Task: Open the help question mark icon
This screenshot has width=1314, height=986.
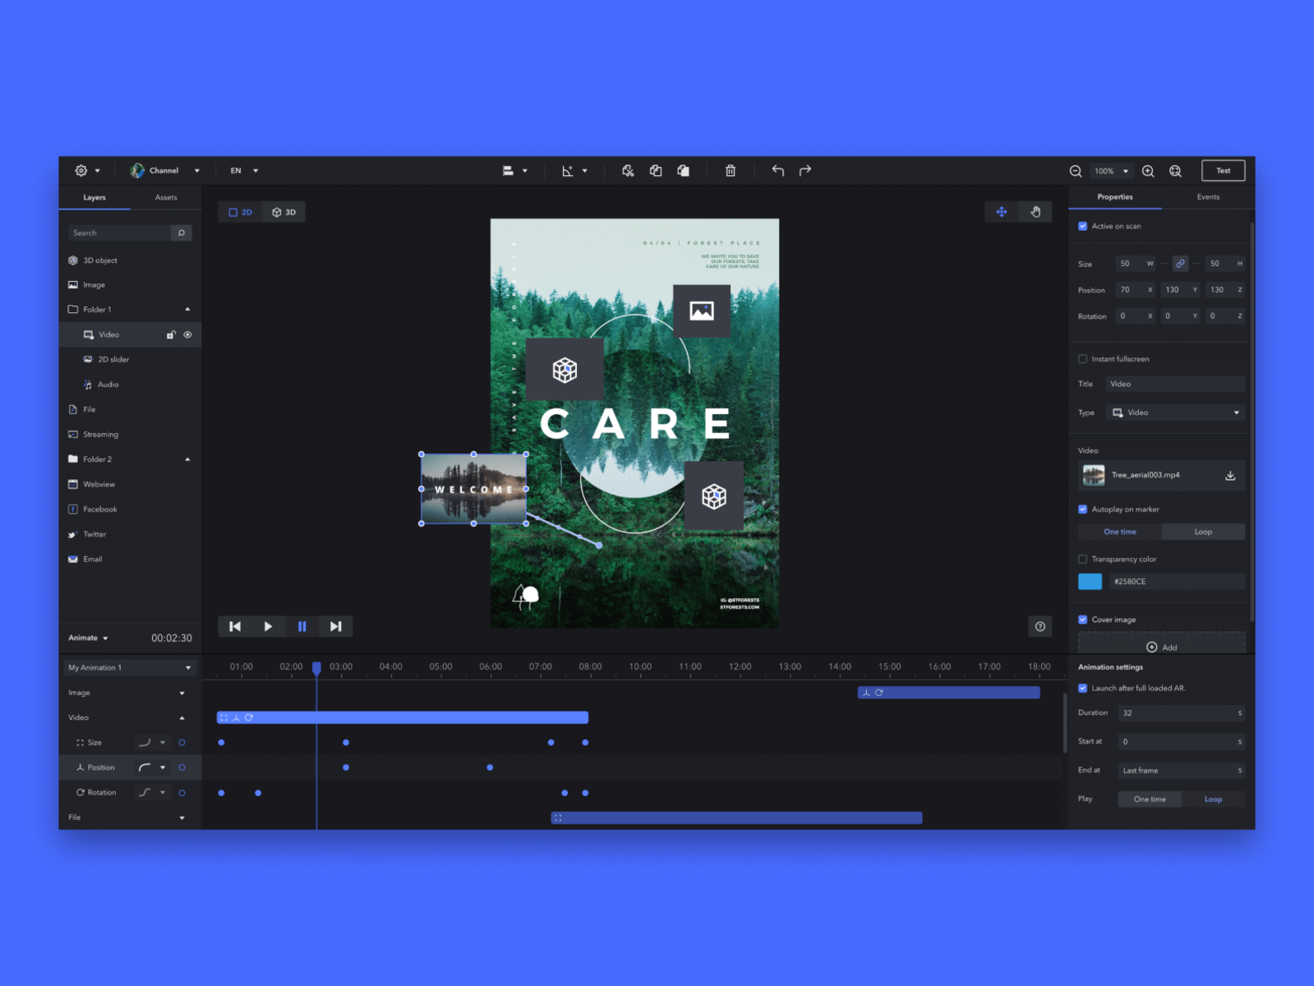Action: (1040, 627)
